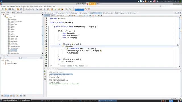This screenshot has width=182, height=102.
Task: Open the Debug menu
Action: (x=32, y=6)
